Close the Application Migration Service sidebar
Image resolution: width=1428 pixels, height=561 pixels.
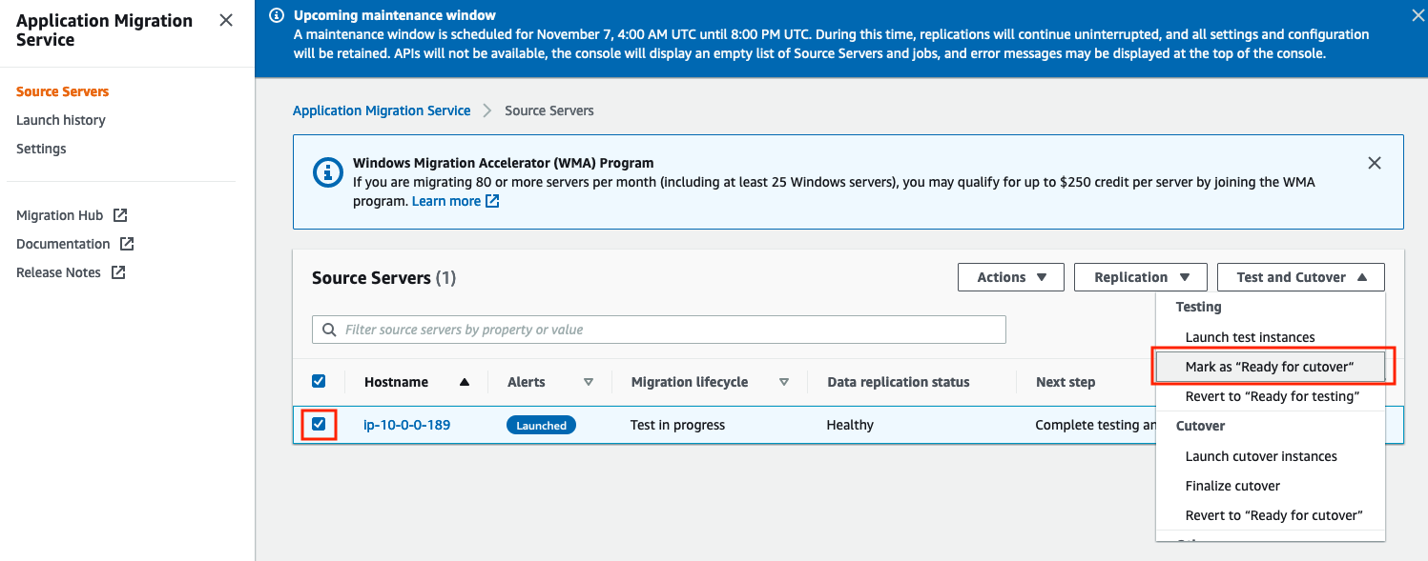point(226,20)
